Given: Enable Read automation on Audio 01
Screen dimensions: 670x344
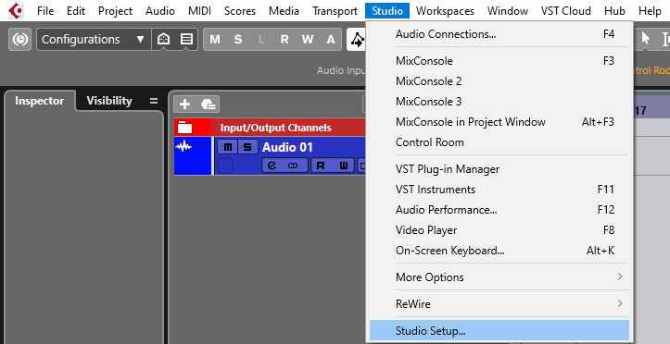Looking at the screenshot, I should (320, 166).
